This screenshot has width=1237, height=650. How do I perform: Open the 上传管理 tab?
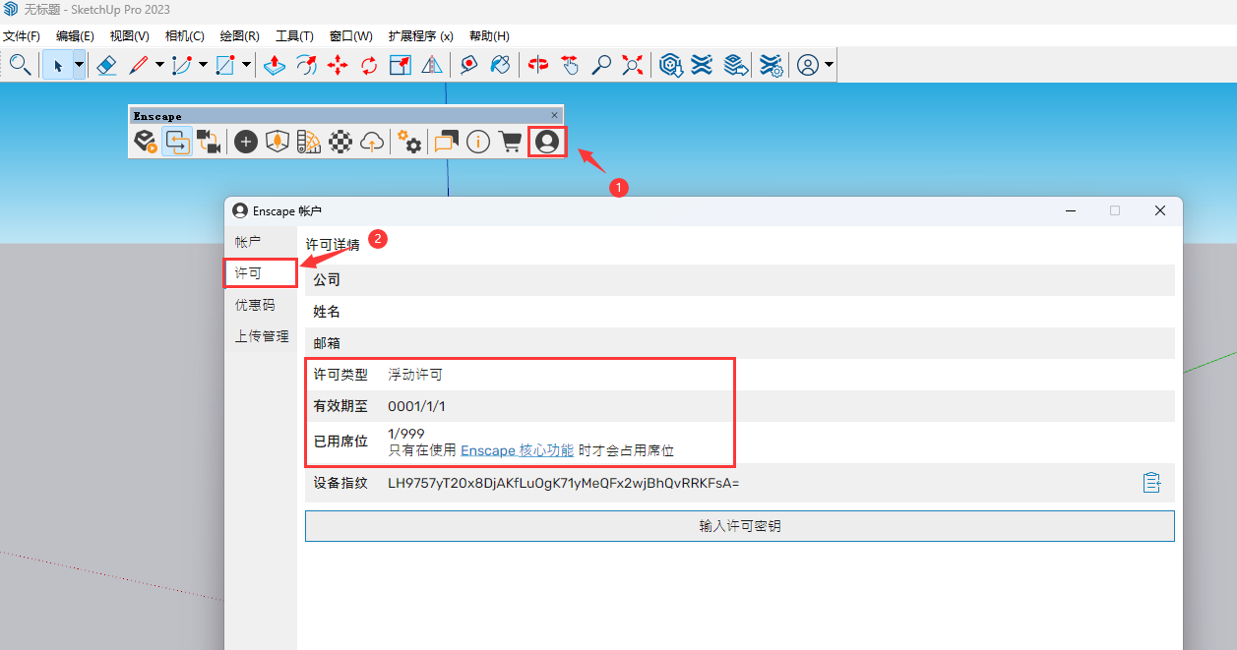click(261, 336)
